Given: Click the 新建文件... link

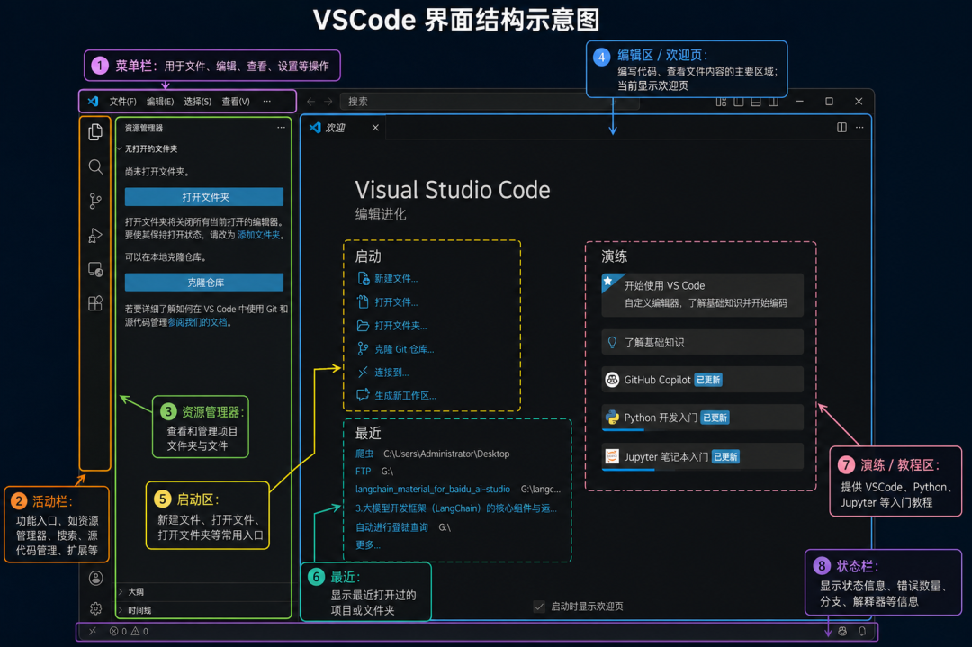Looking at the screenshot, I should tap(395, 278).
